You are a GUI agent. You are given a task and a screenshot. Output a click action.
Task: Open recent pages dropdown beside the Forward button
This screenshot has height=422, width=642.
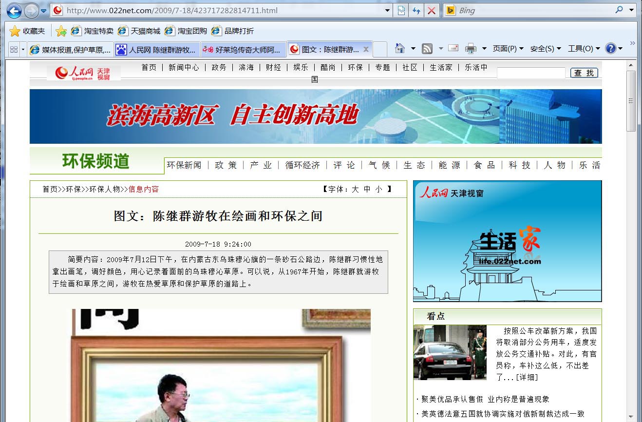pyautogui.click(x=44, y=11)
